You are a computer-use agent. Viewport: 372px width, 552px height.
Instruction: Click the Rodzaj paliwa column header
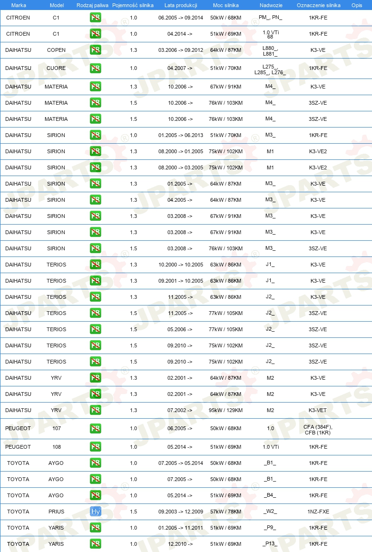92,5
